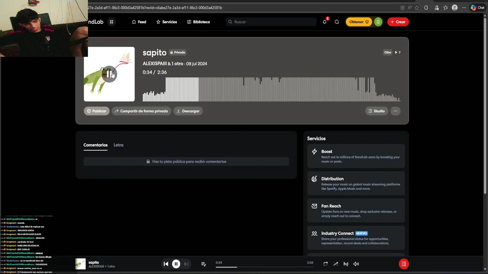This screenshot has height=274, width=488.
Task: Switch to the Letra tab
Action: coord(118,145)
